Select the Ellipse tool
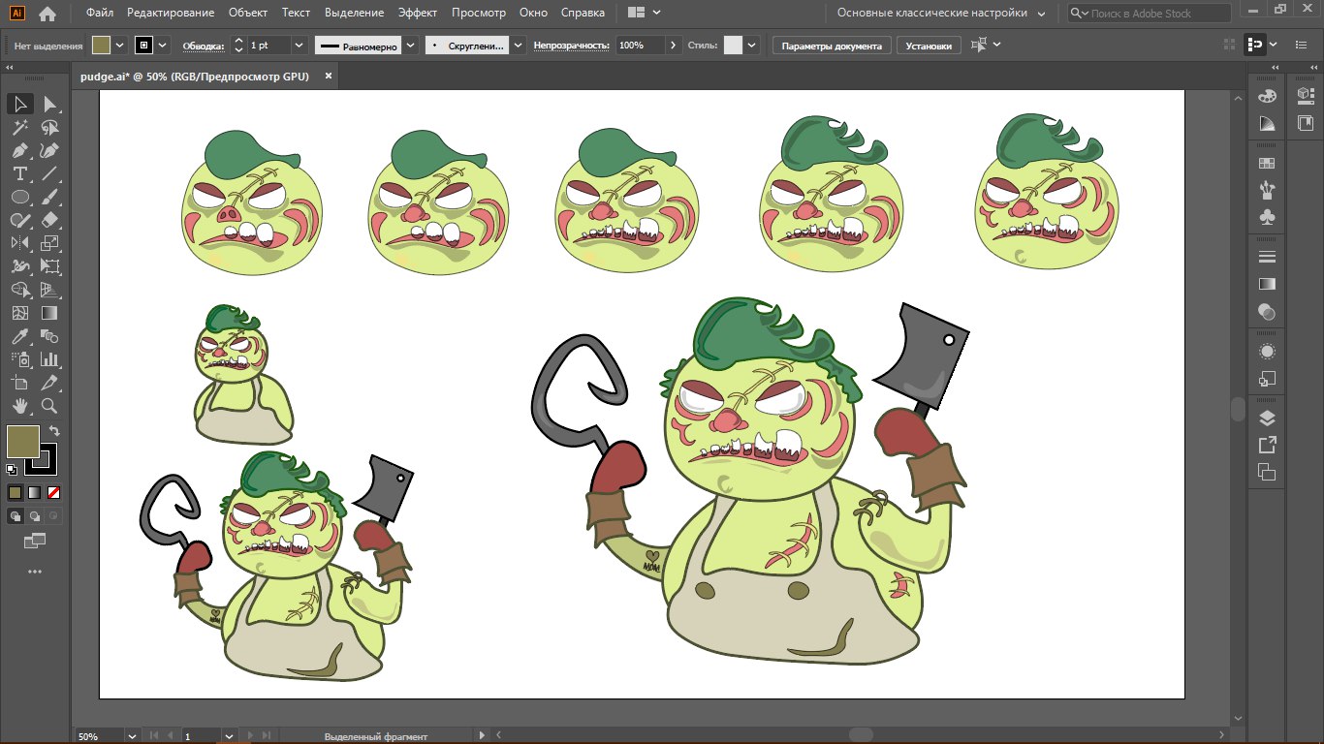The height and width of the screenshot is (744, 1324). 19,197
